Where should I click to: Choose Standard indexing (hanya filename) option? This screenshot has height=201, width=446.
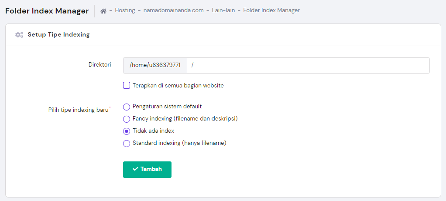(127, 144)
